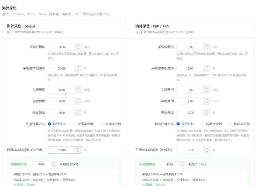259x186 pixels.
Task: Edit Global 采购价最低 value field
Action: [x=62, y=47]
